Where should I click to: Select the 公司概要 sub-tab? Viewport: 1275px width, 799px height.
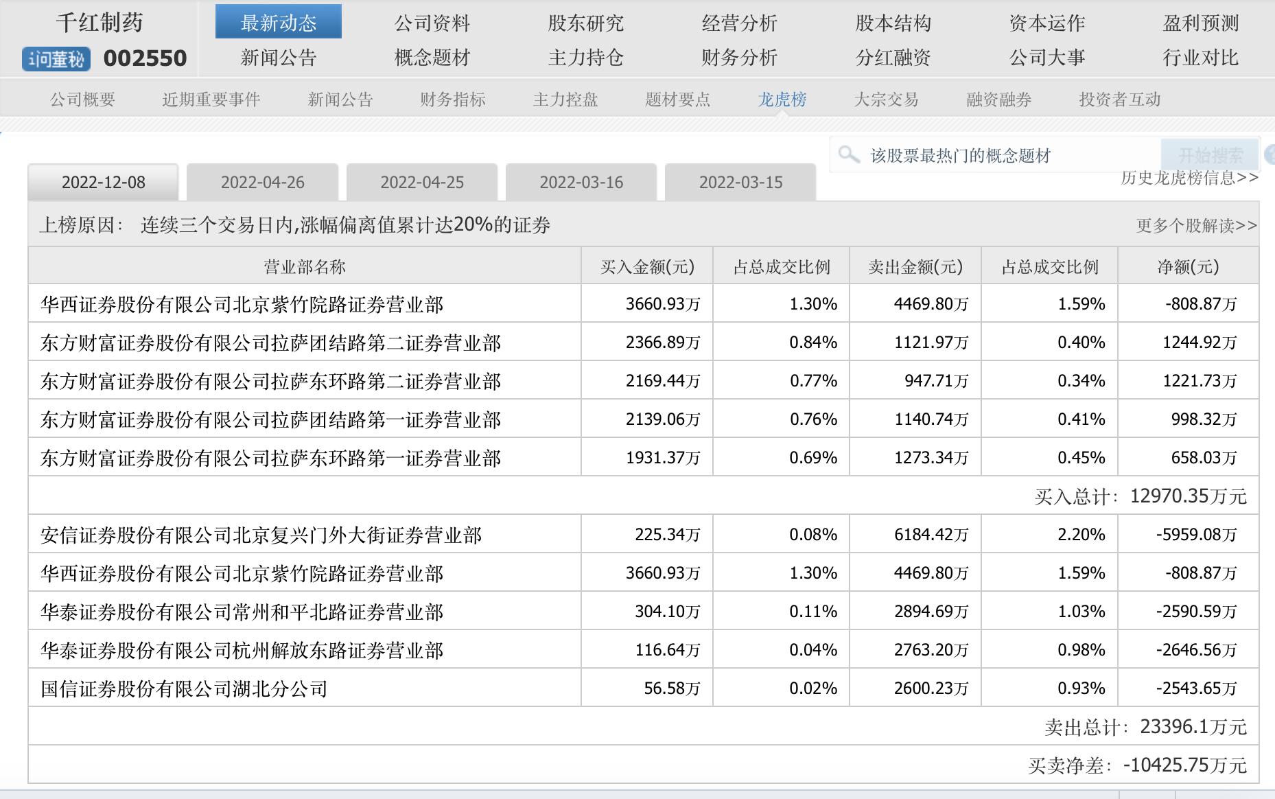[82, 100]
